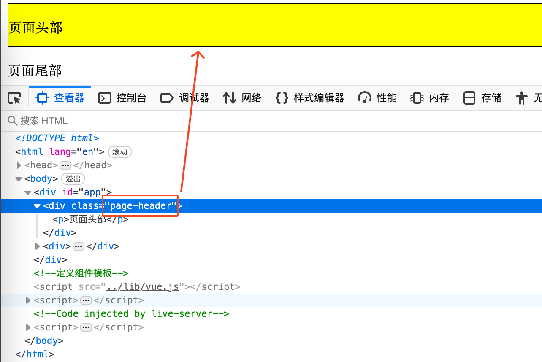Open the 内存 Memory panel
This screenshot has height=362, width=542.
pyautogui.click(x=430, y=98)
